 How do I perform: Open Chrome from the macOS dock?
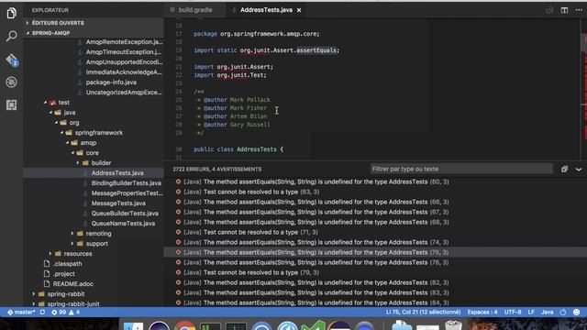185,325
